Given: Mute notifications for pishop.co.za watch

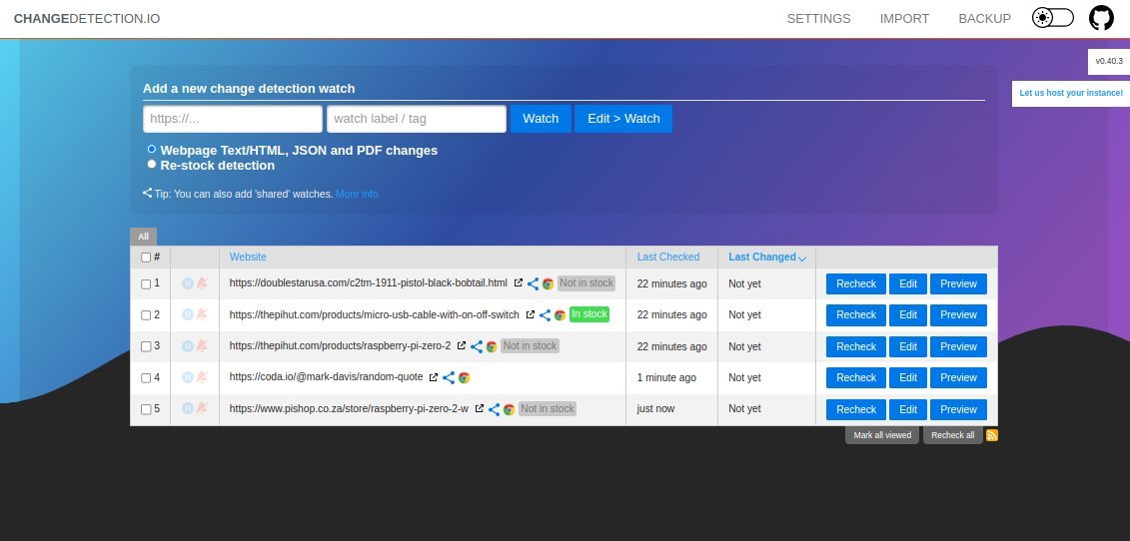Looking at the screenshot, I should click(202, 408).
